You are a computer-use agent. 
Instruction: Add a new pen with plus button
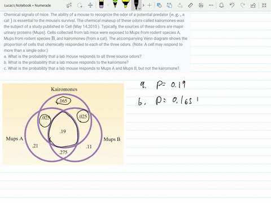pos(150,5)
